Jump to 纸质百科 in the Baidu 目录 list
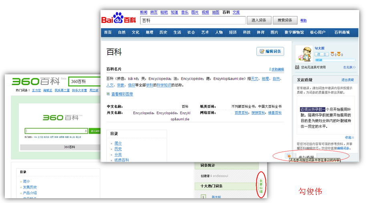The image size is (372, 203). coord(122,160)
